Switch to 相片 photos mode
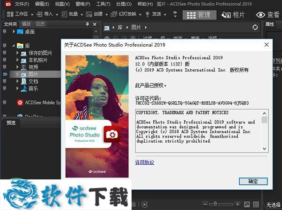 pyautogui.click(x=233, y=15)
